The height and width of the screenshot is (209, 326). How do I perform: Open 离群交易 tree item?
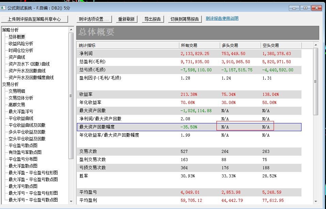click(x=17, y=105)
